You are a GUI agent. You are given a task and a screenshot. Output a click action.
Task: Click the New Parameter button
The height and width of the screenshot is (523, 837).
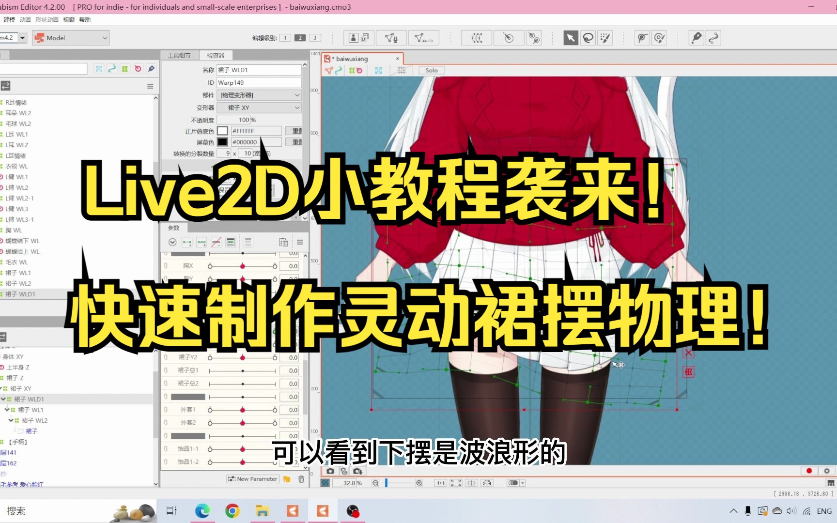(x=252, y=479)
